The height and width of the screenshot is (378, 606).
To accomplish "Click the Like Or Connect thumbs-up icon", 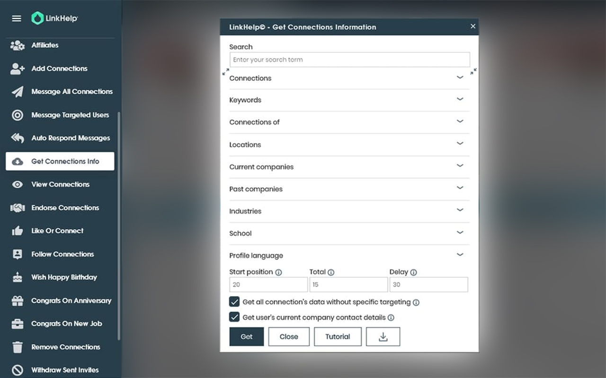I will [18, 231].
